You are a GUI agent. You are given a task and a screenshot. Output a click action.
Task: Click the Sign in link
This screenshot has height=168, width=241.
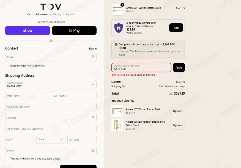(x=93, y=48)
